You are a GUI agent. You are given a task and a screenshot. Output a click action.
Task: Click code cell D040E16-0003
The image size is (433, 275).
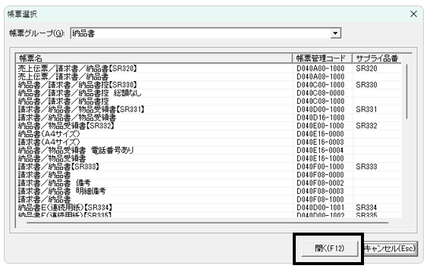[x=321, y=142]
